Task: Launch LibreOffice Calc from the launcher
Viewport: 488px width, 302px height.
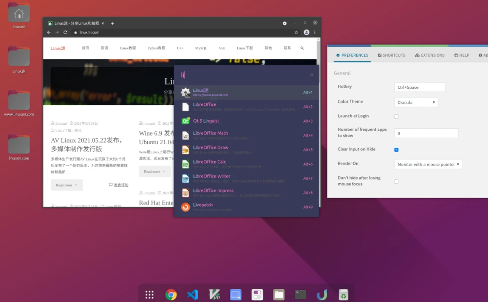Action: 209,162
